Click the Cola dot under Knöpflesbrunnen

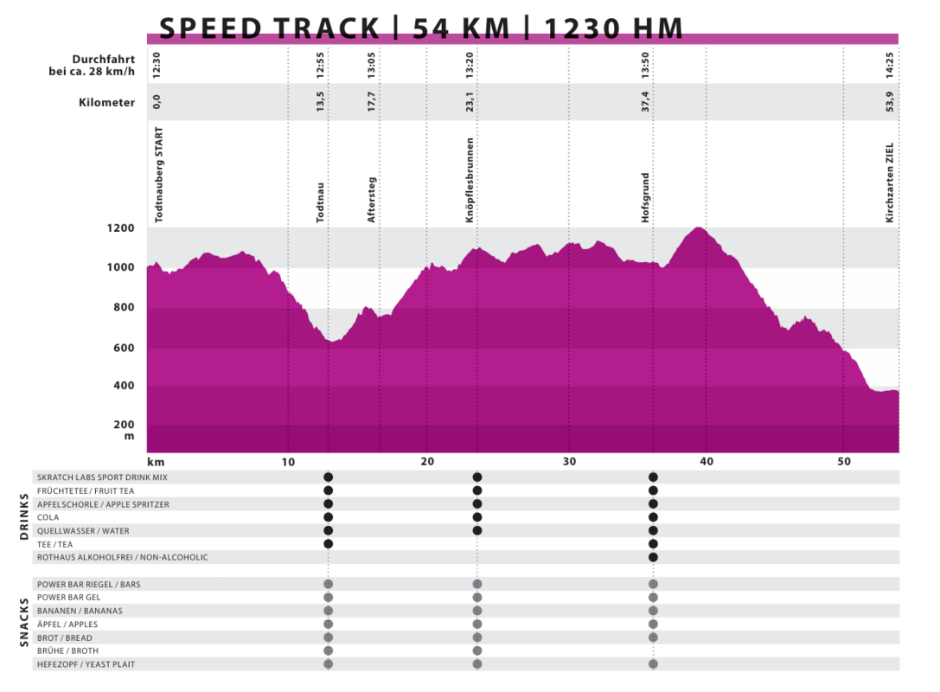(x=476, y=517)
